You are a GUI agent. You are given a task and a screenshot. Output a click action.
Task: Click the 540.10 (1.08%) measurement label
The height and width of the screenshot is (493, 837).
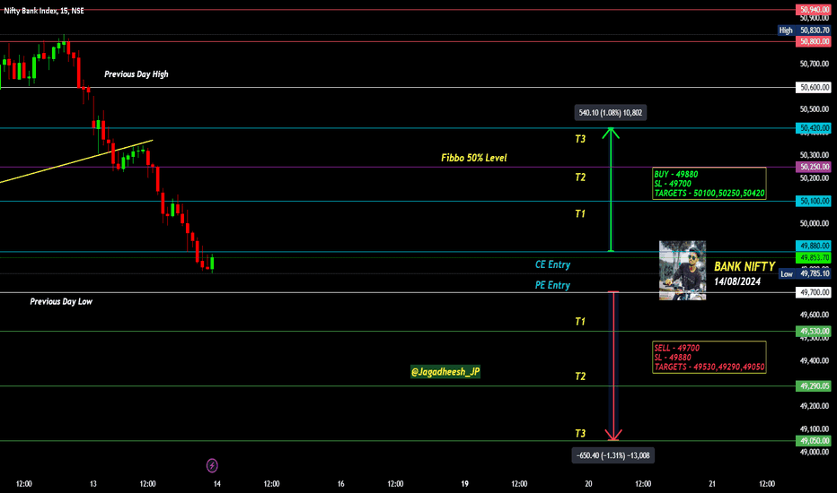click(610, 112)
